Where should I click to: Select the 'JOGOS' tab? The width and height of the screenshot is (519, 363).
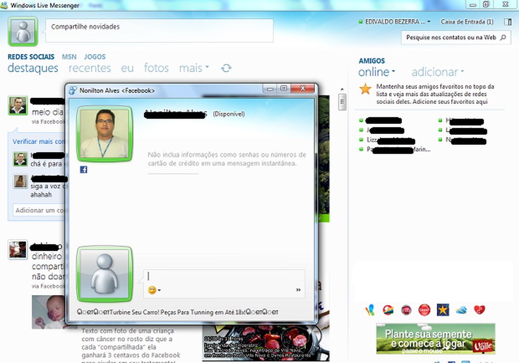[94, 57]
